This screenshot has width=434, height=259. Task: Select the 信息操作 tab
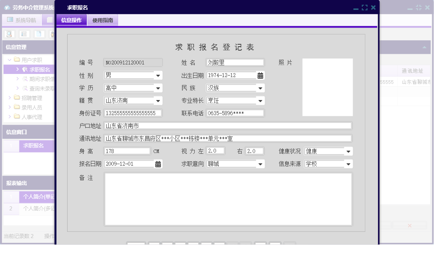coord(71,19)
